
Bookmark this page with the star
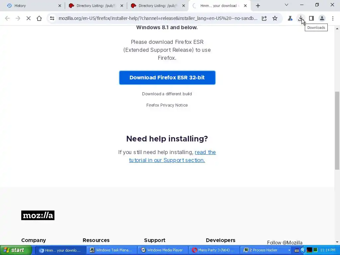[x=275, y=19]
